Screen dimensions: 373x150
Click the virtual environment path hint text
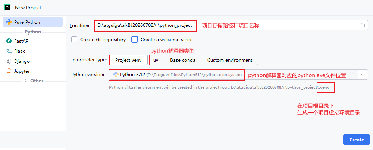[219, 87]
